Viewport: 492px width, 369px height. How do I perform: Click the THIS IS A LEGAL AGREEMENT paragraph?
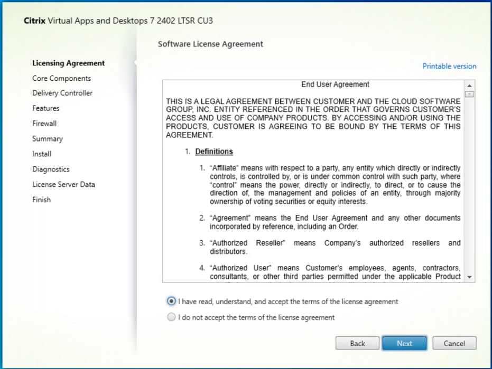point(313,118)
